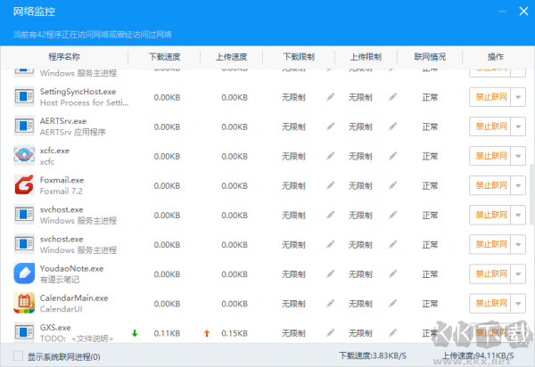The height and width of the screenshot is (367, 535).
Task: Block network for xcfc.exe with 禁止联网
Action: (x=490, y=156)
